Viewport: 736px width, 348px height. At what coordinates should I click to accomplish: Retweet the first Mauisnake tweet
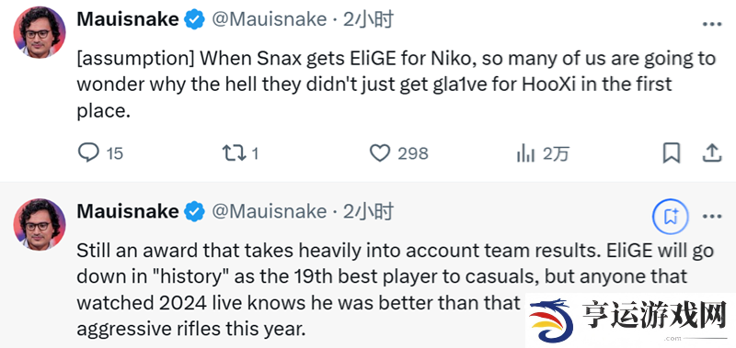click(x=240, y=153)
